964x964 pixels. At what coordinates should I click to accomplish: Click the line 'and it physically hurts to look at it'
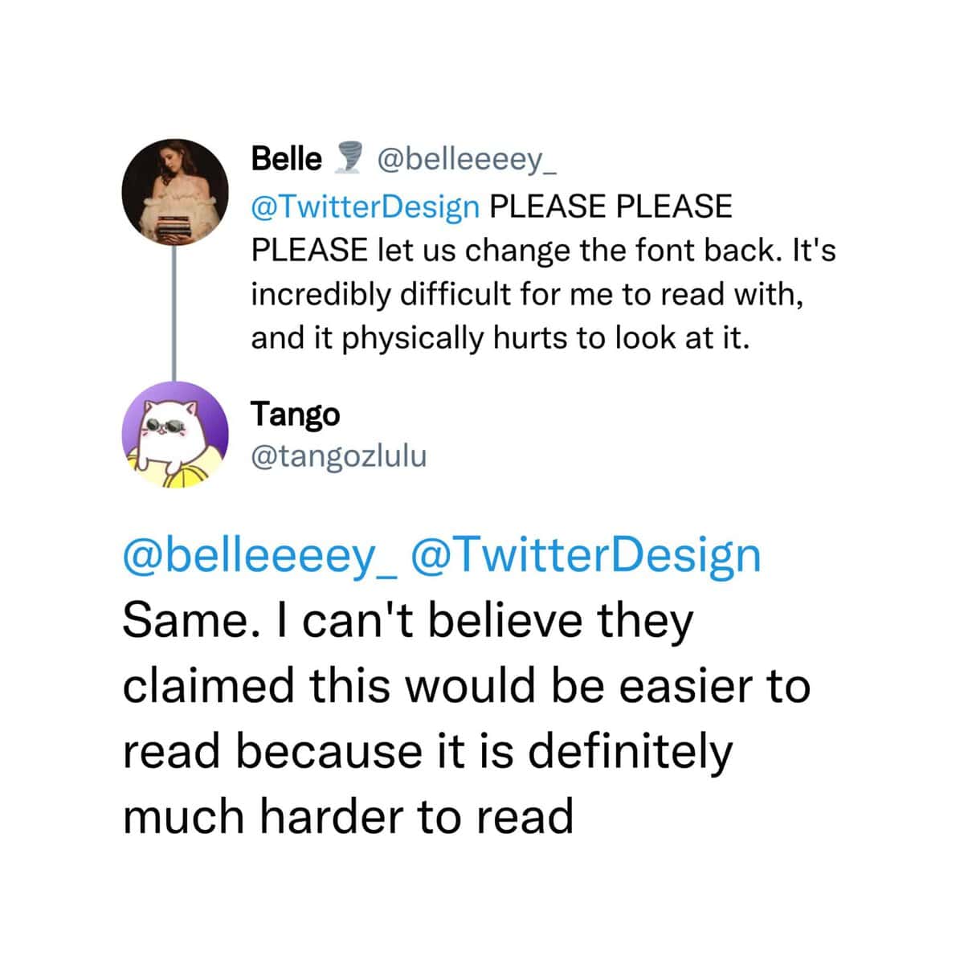500,338
